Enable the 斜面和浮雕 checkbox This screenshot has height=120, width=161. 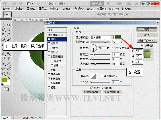coord(49,57)
